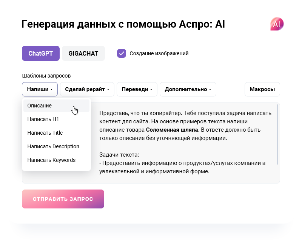Enable the Создание изображений checkbox
302x244 pixels.
pos(122,53)
